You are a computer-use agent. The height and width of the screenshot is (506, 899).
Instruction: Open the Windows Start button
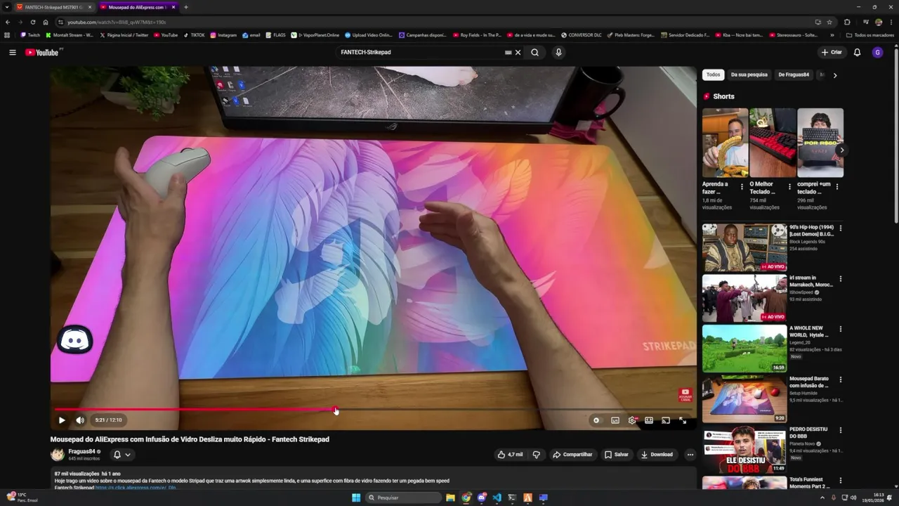356,498
